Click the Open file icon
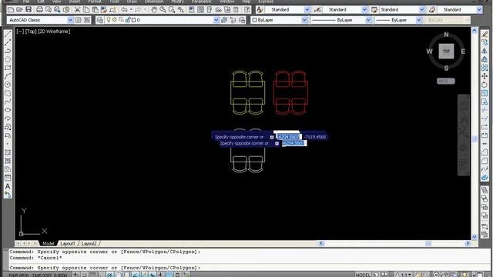Screen dimensions: 493x277 [19, 10]
